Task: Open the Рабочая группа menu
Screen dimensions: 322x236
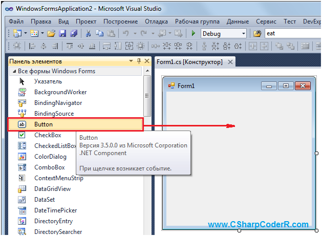Action: [x=197, y=22]
